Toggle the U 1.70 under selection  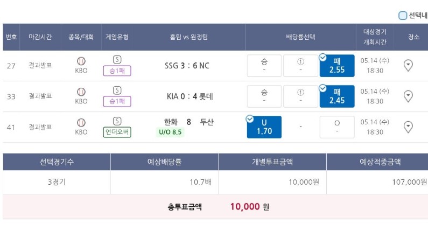pyautogui.click(x=264, y=127)
